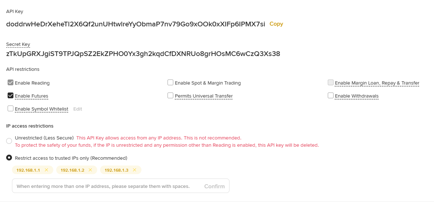
Task: Disable the Enable Futures checkbox
Action: point(11,96)
